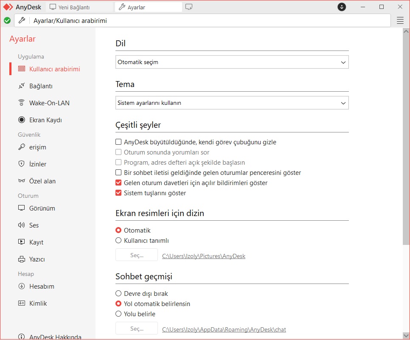410x340 pixels.
Task: Click the Ses speaker icon
Action: click(22, 225)
